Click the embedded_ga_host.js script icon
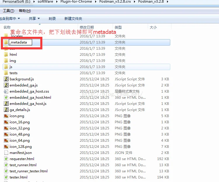 tap(6, 104)
